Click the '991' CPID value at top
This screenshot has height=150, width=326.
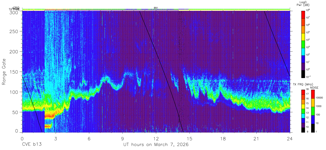156,8
